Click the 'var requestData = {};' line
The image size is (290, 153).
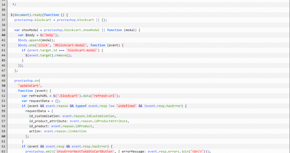pyautogui.click(x=41, y=101)
